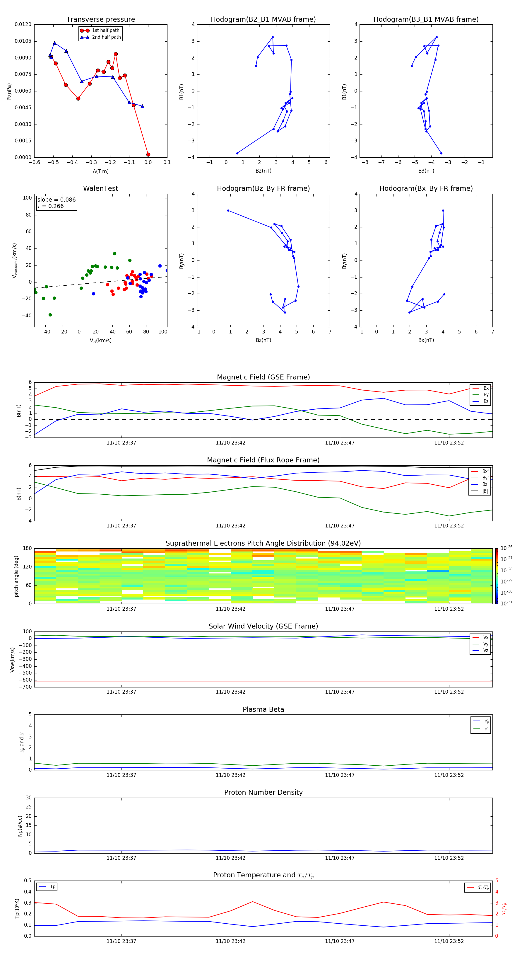This screenshot has width=527, height=967.
Task: Click the 'Hodogram(B3_B1 MVAB frame)' title
Action: click(426, 20)
